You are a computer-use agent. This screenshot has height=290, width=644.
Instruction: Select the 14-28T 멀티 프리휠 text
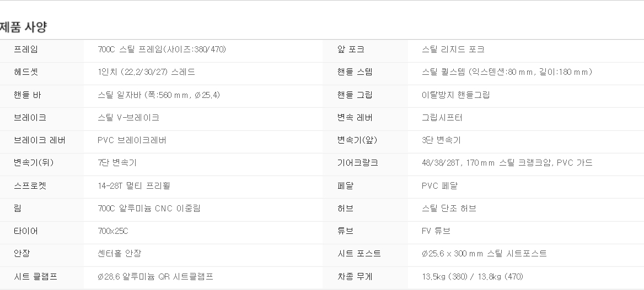(134, 185)
